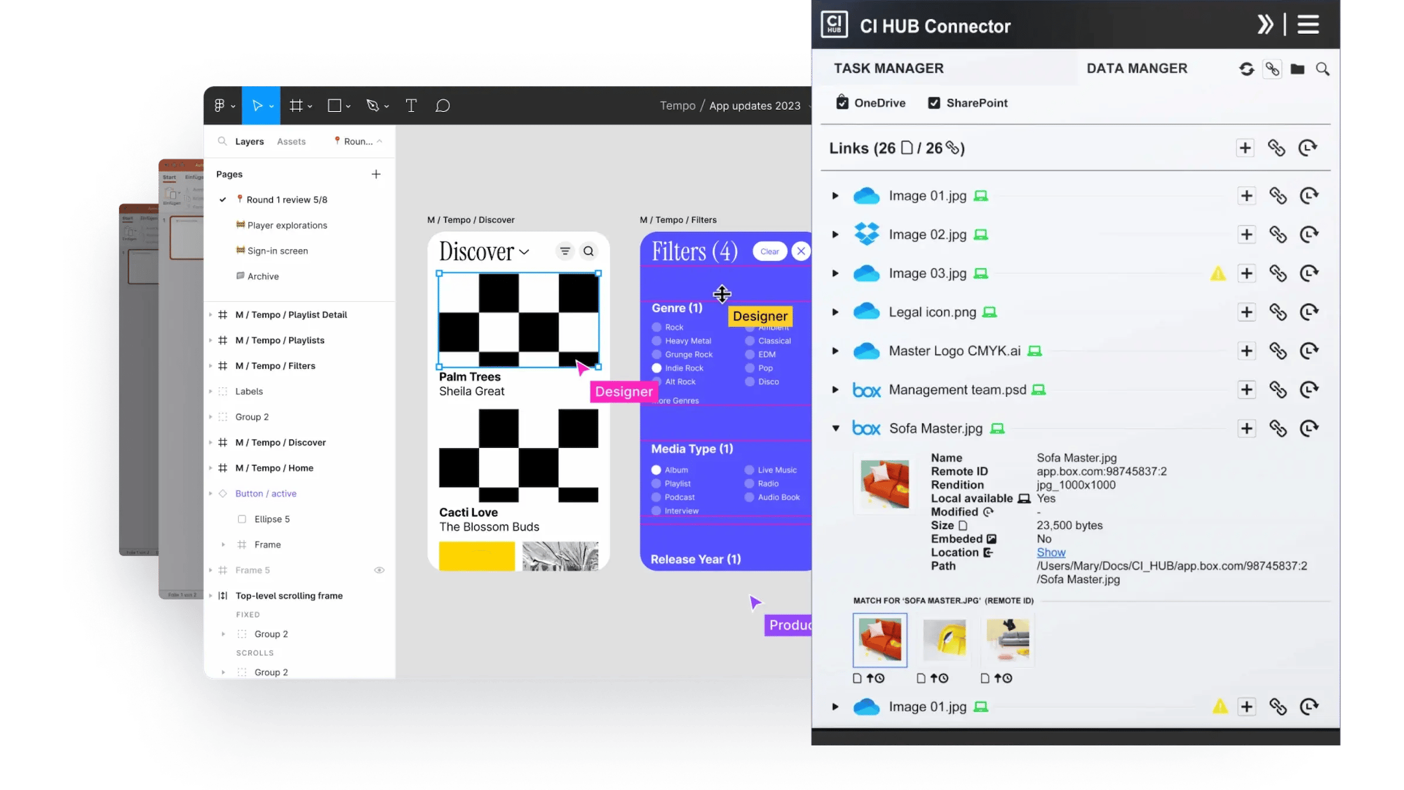Select the Rock genre radio
The image size is (1404, 790).
coord(657,328)
